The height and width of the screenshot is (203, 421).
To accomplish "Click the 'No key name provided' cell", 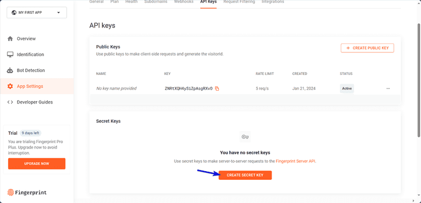I will point(117,89).
